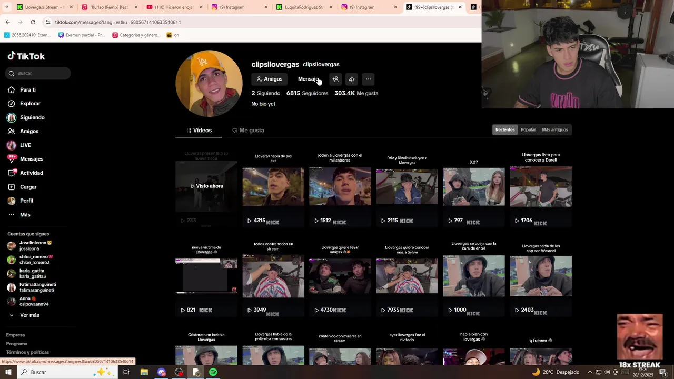Switch to the 'LuquitaRodriguez Stream' tab
This screenshot has width=674, height=379.
click(304, 7)
